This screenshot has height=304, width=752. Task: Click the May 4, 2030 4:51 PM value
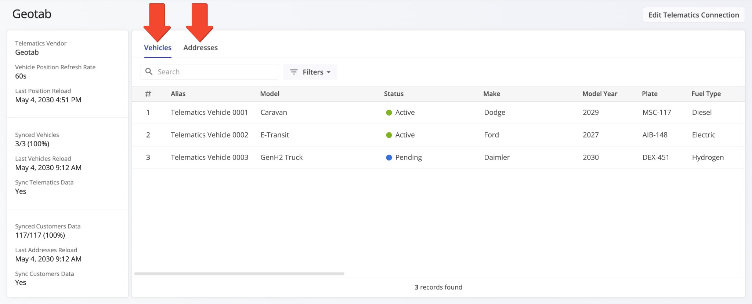click(48, 100)
